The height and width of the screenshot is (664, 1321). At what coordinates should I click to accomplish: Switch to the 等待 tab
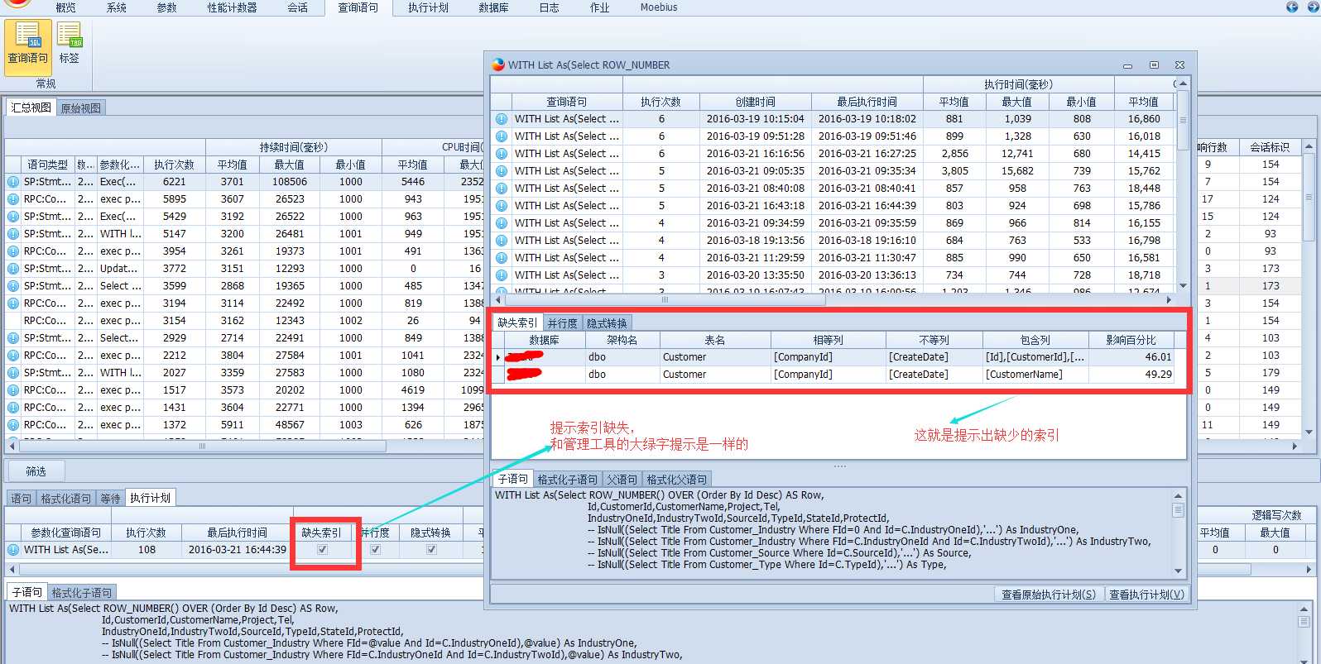(110, 499)
